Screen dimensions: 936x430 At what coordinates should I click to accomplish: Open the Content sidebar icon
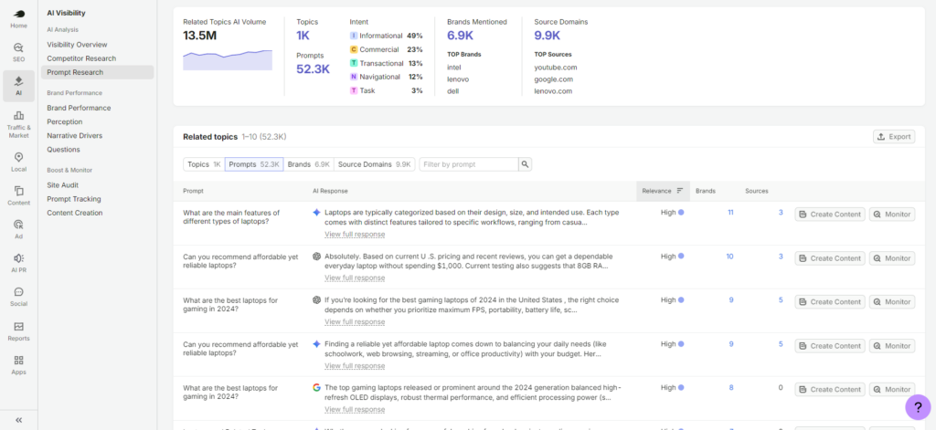click(x=18, y=195)
